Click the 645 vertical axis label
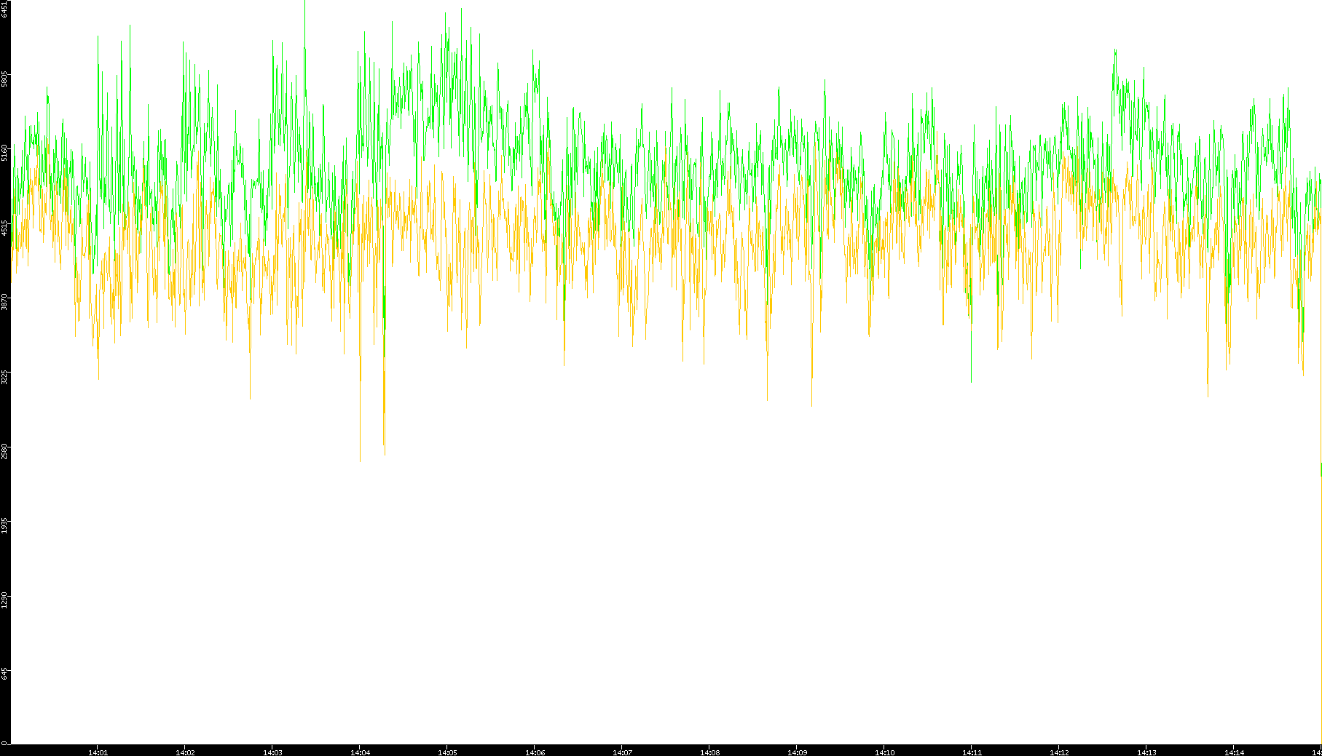Image resolution: width=1322 pixels, height=756 pixels. (x=5, y=674)
